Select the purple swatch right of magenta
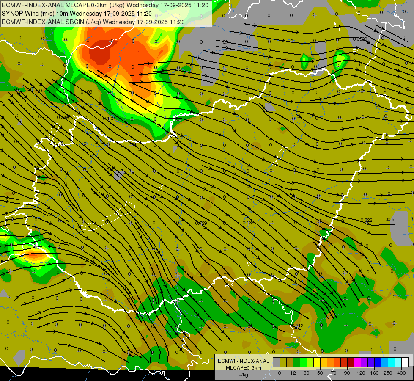Screen dimensions: 414x381 365,362
